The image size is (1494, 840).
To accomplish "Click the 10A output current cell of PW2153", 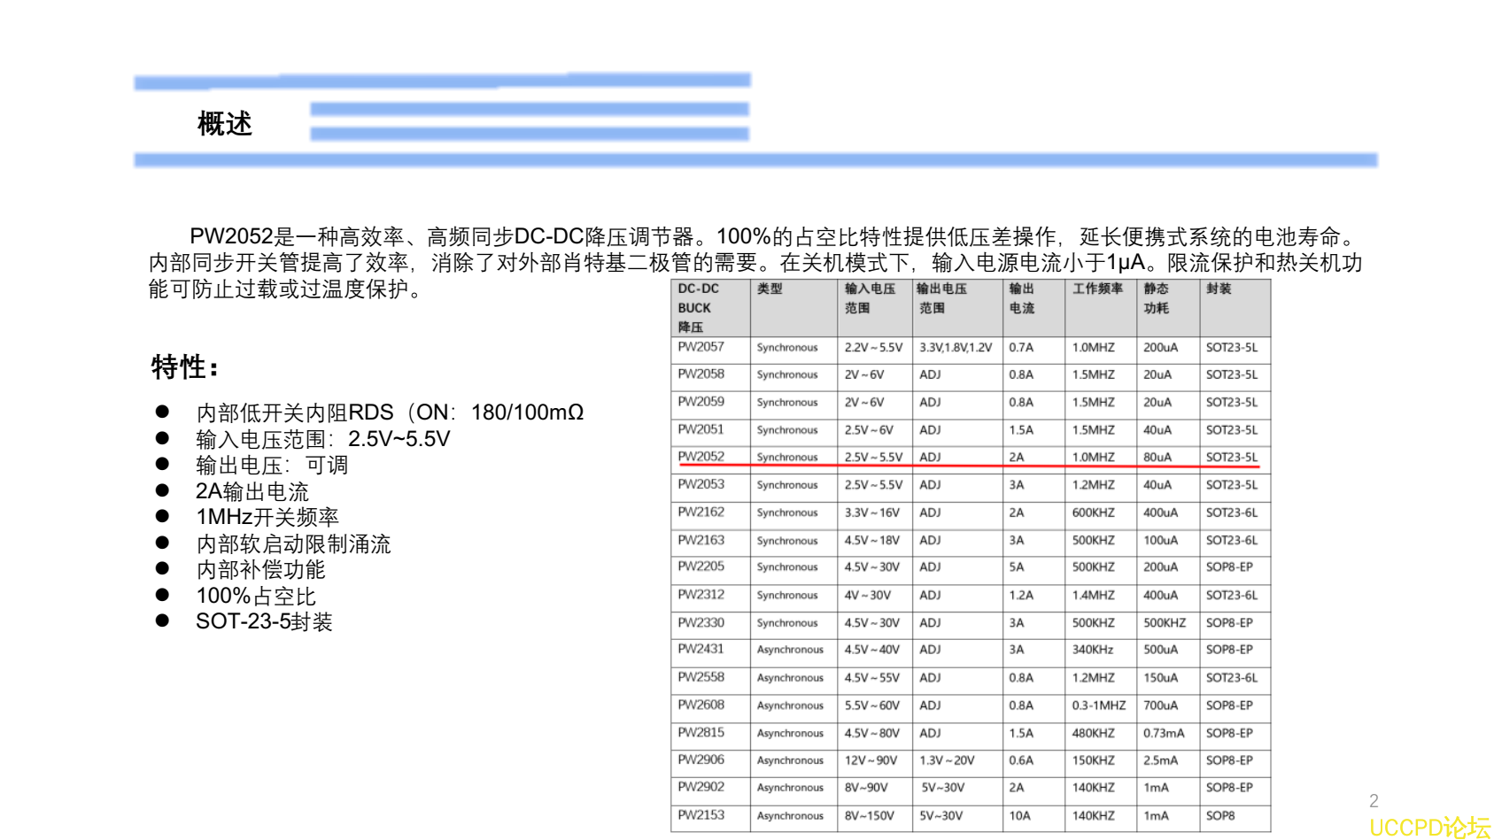I will coord(1020,815).
